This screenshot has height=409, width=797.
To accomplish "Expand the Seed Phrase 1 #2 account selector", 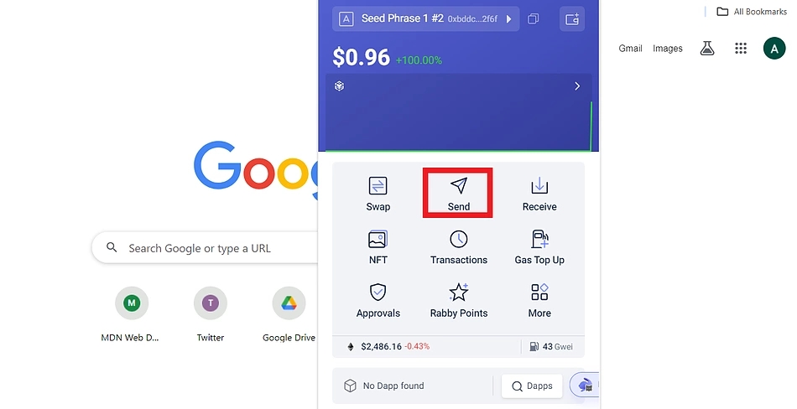I will (x=426, y=18).
